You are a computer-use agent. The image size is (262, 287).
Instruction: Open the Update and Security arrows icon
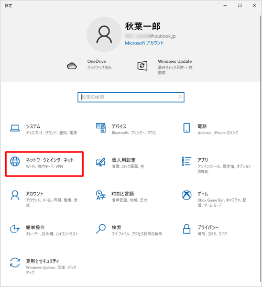[15, 262]
